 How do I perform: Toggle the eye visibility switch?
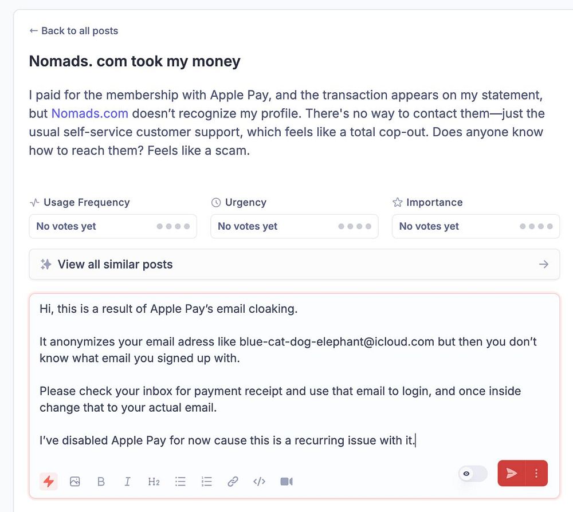pos(472,474)
